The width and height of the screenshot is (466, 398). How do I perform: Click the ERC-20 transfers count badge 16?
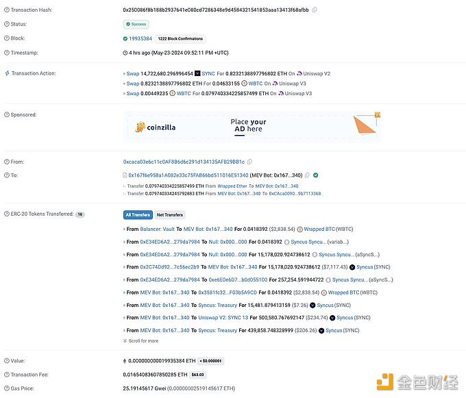80,214
